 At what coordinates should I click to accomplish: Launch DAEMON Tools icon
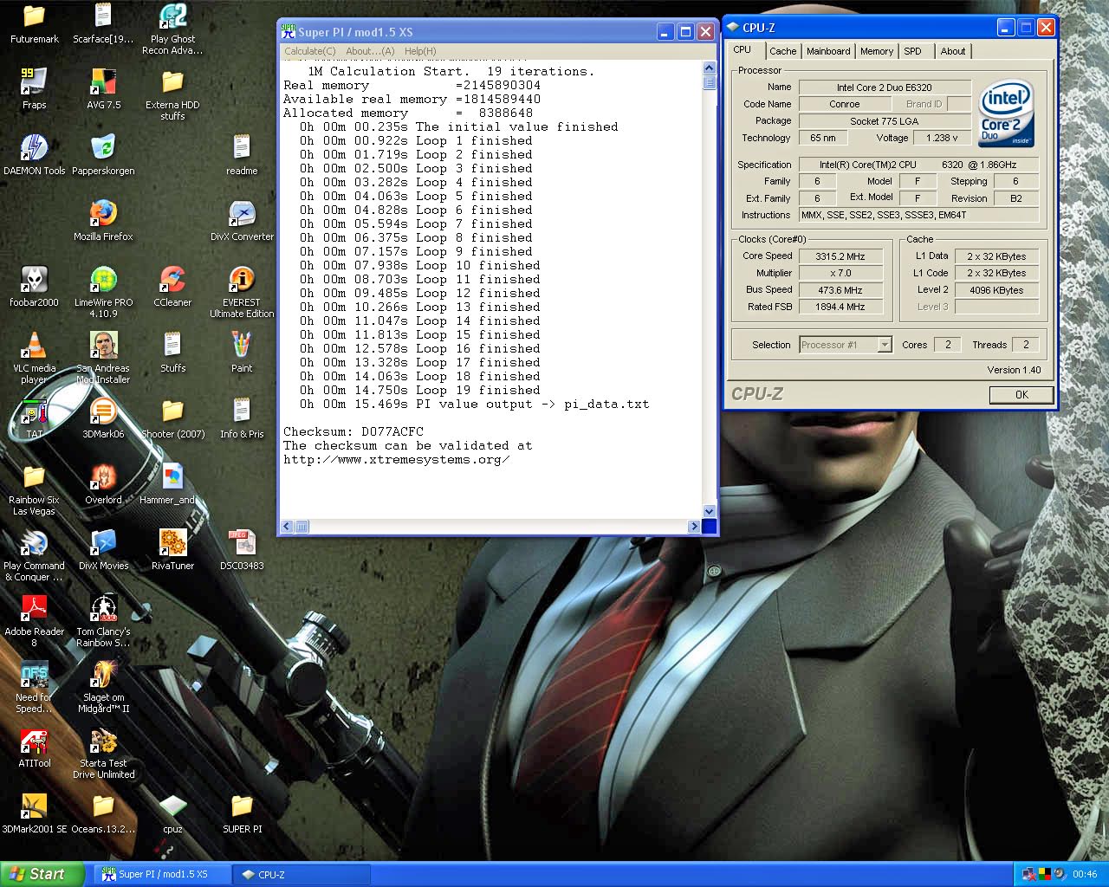34,148
